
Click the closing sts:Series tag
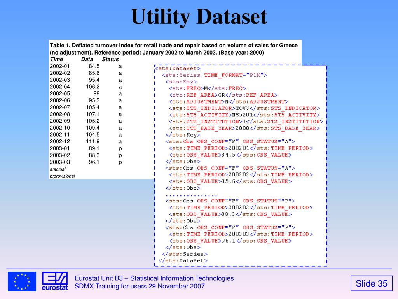click(x=185, y=254)
